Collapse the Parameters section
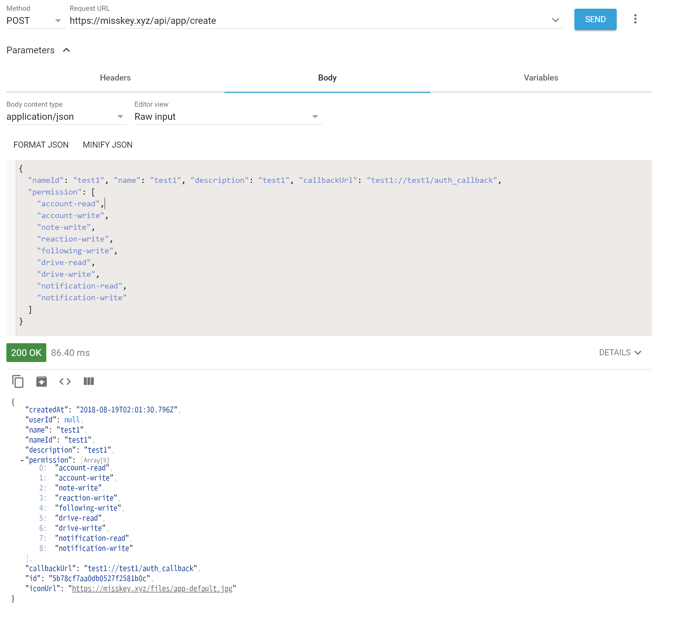673x622 pixels. tap(67, 50)
